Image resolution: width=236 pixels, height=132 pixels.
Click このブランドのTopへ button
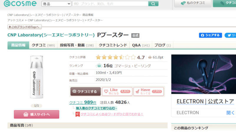24,27
